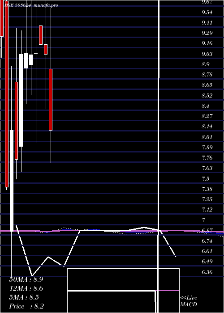Viewport: 224px width, 313px height.
Task: Click the 12MA : 8.6 readout
Action: point(26,288)
